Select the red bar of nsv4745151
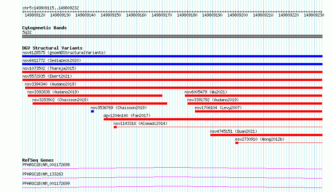Image resolution: width=333 pixels, height=192 pixels. pos(266,135)
